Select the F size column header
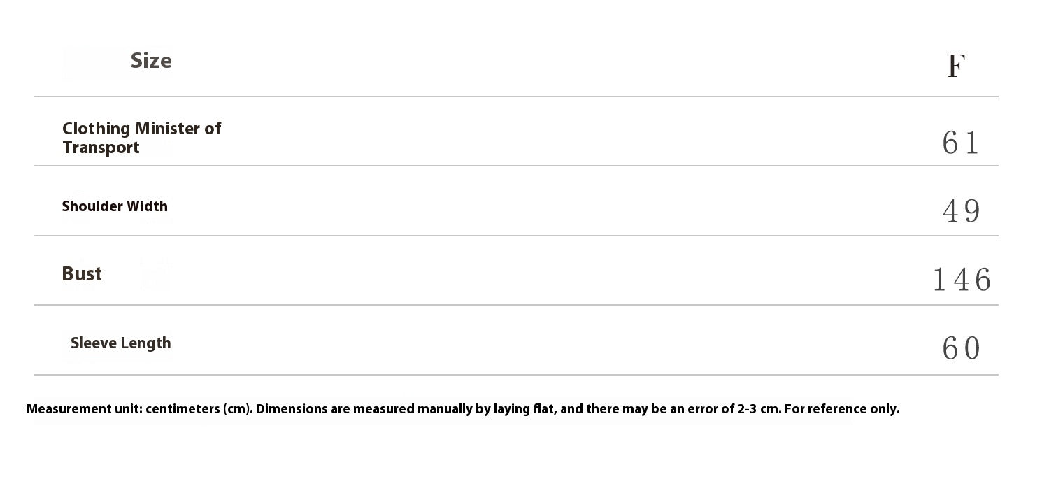The image size is (1049, 479). (x=956, y=66)
